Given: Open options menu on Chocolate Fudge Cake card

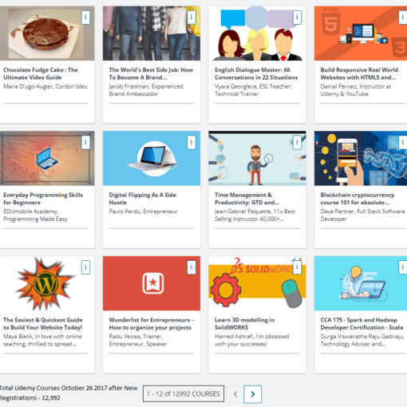Looking at the screenshot, I should [85, 18].
